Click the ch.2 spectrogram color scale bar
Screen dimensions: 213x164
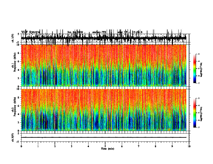195,113
